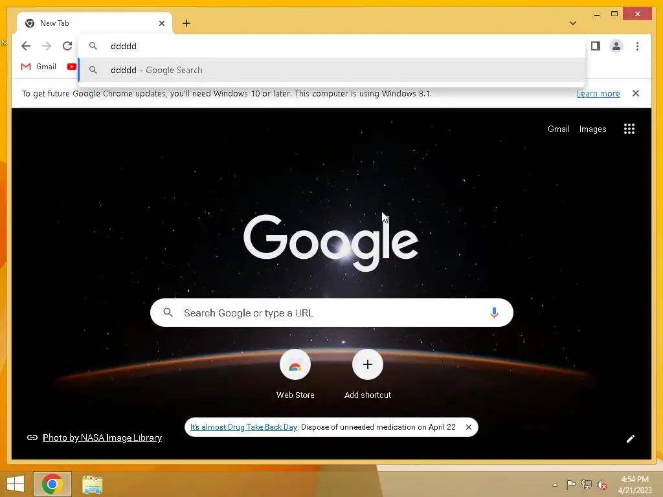
Task: Click the network tray icon
Action: (587, 484)
